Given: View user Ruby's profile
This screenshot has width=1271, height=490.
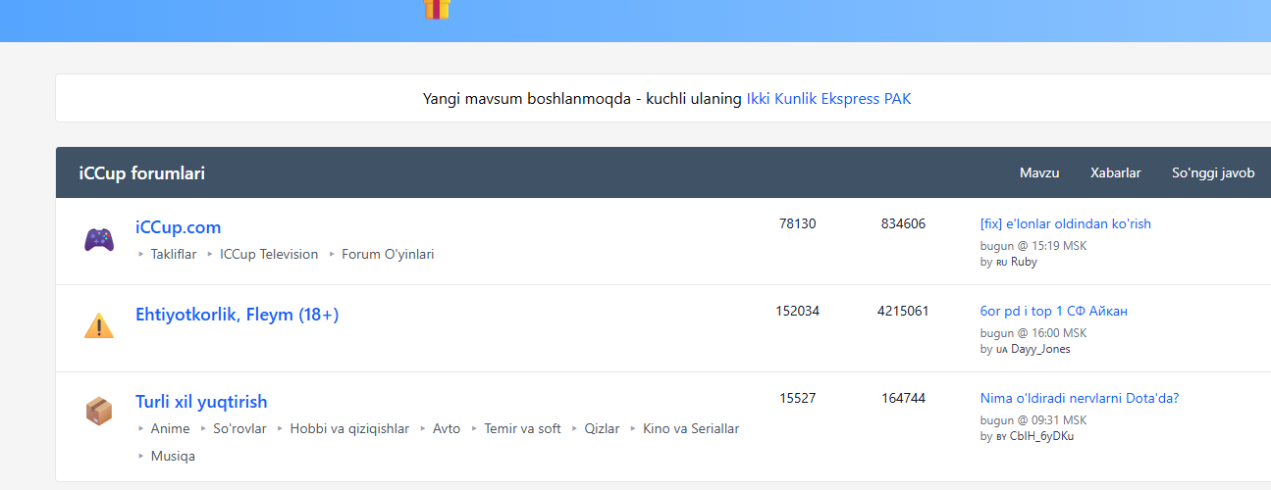Looking at the screenshot, I should pyautogui.click(x=1024, y=262).
